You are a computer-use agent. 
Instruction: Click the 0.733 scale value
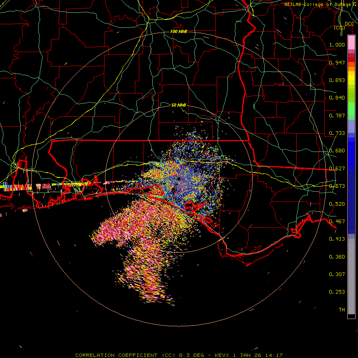[x=337, y=133]
